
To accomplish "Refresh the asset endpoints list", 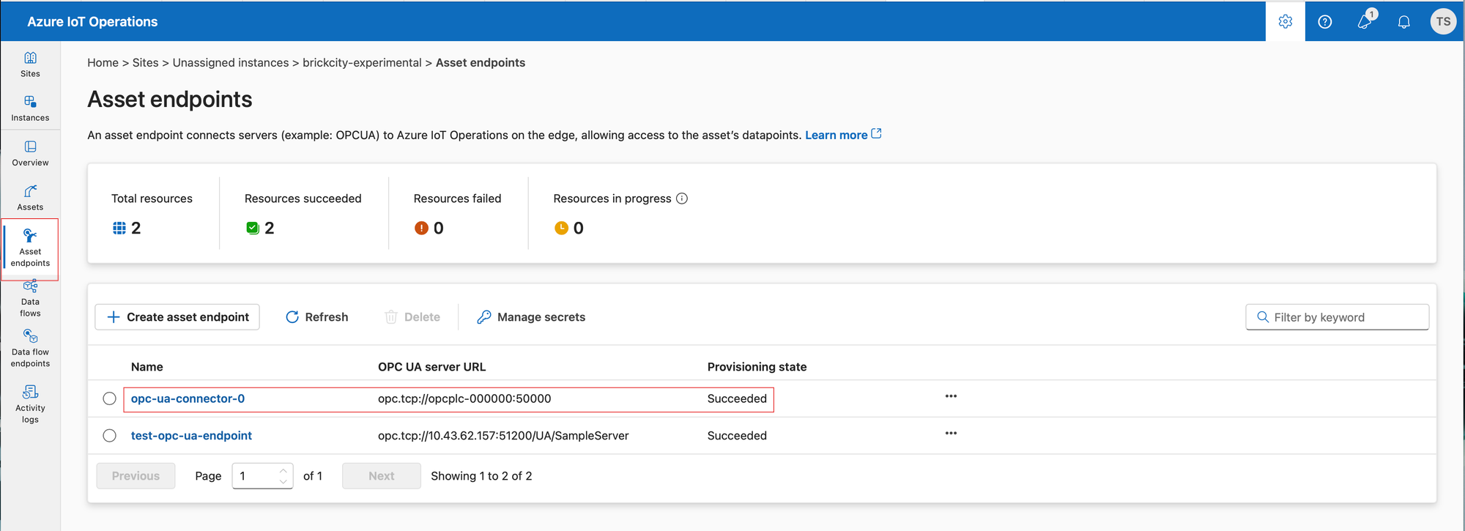I will pyautogui.click(x=316, y=317).
